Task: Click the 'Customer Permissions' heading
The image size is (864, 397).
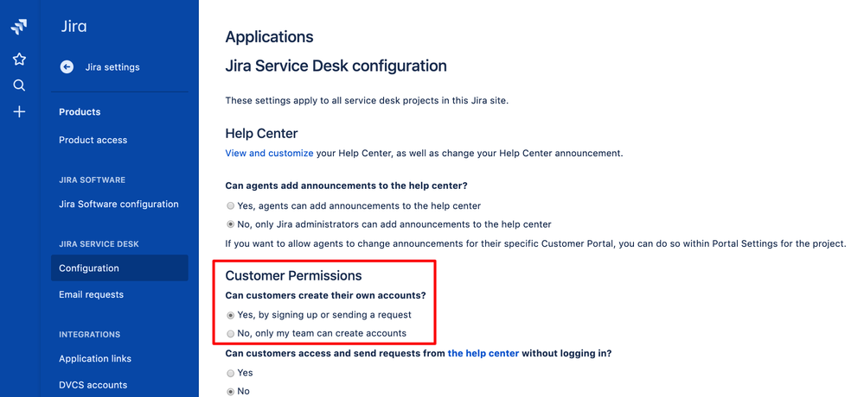Action: 294,275
